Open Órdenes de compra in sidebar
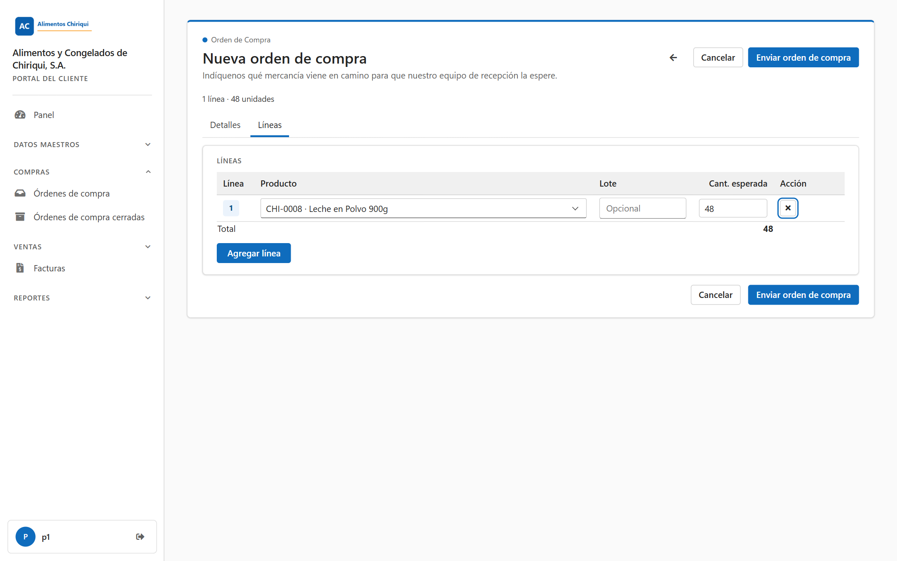The height and width of the screenshot is (561, 897). (x=71, y=193)
